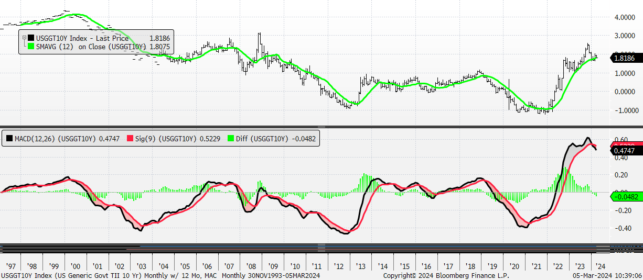Click the '18 year label on time axis
Viewport: 643px width, 280px height.
(471, 265)
